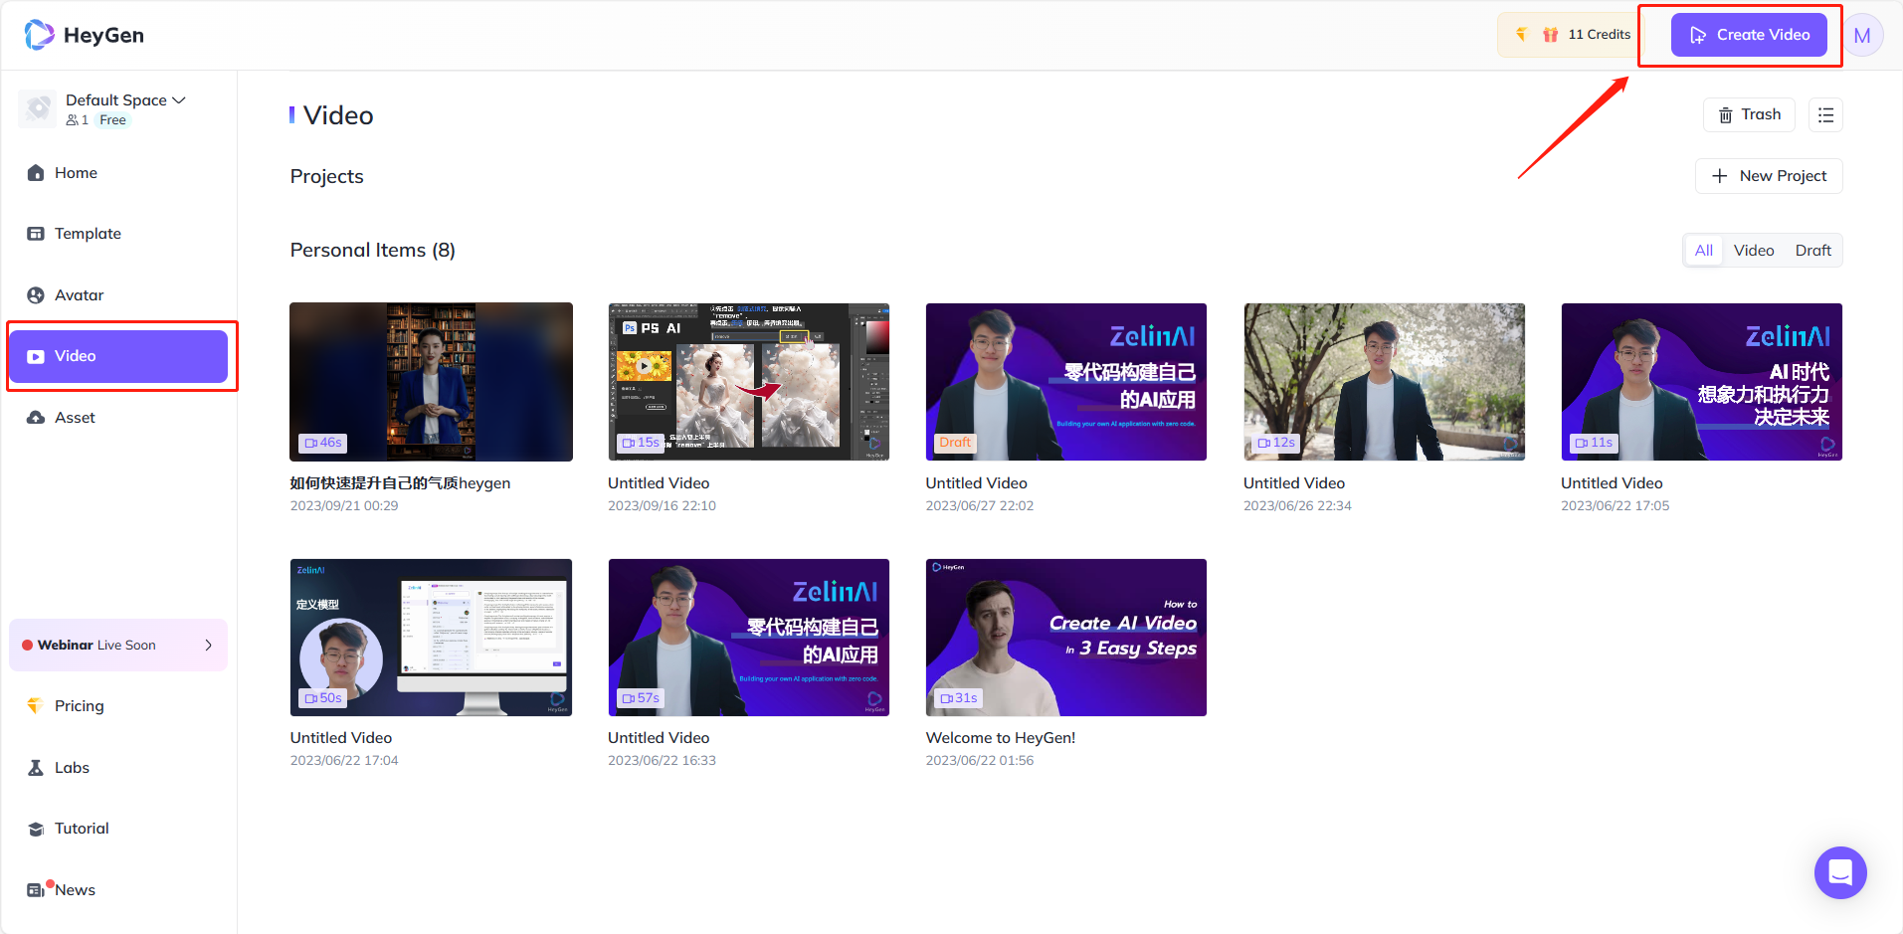This screenshot has width=1903, height=934.
Task: Open the 11s ZelinAI video thumbnail
Action: (x=1702, y=382)
